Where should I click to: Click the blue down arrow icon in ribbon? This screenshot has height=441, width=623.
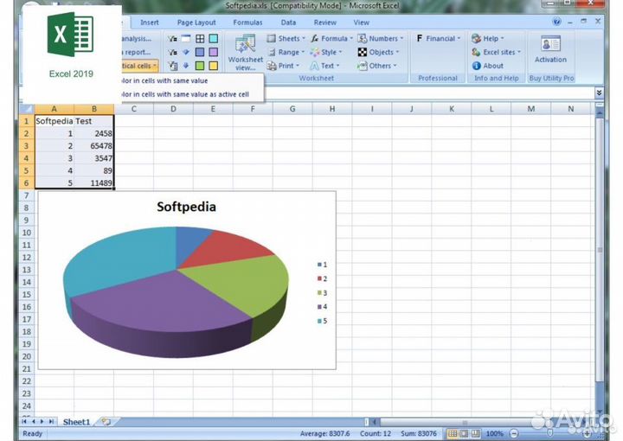[x=185, y=66]
